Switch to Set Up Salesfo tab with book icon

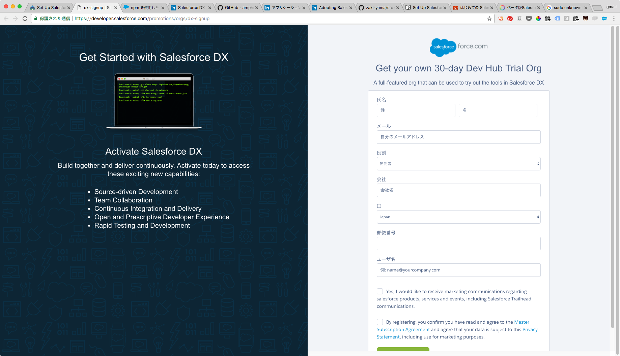tap(426, 8)
